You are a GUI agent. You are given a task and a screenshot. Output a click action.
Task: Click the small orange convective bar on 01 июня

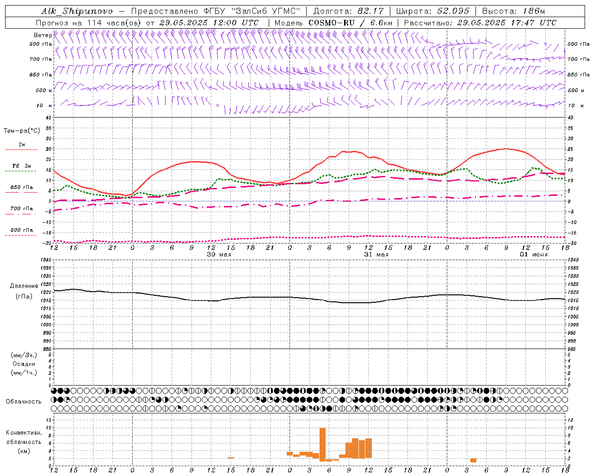pos(473,460)
